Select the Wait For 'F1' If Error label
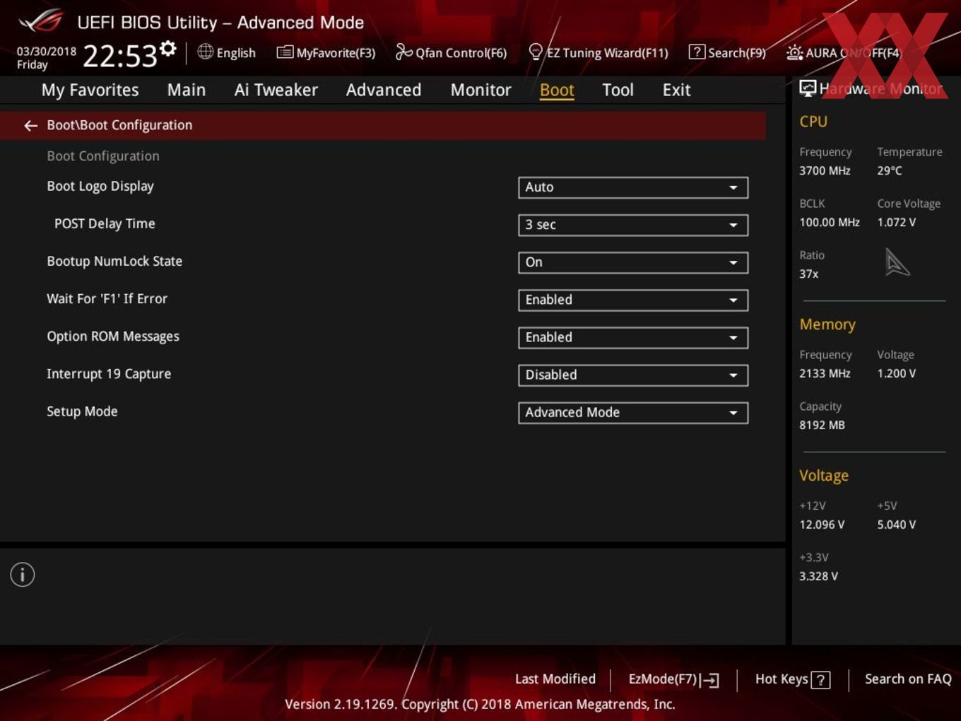The image size is (961, 721). click(x=107, y=299)
